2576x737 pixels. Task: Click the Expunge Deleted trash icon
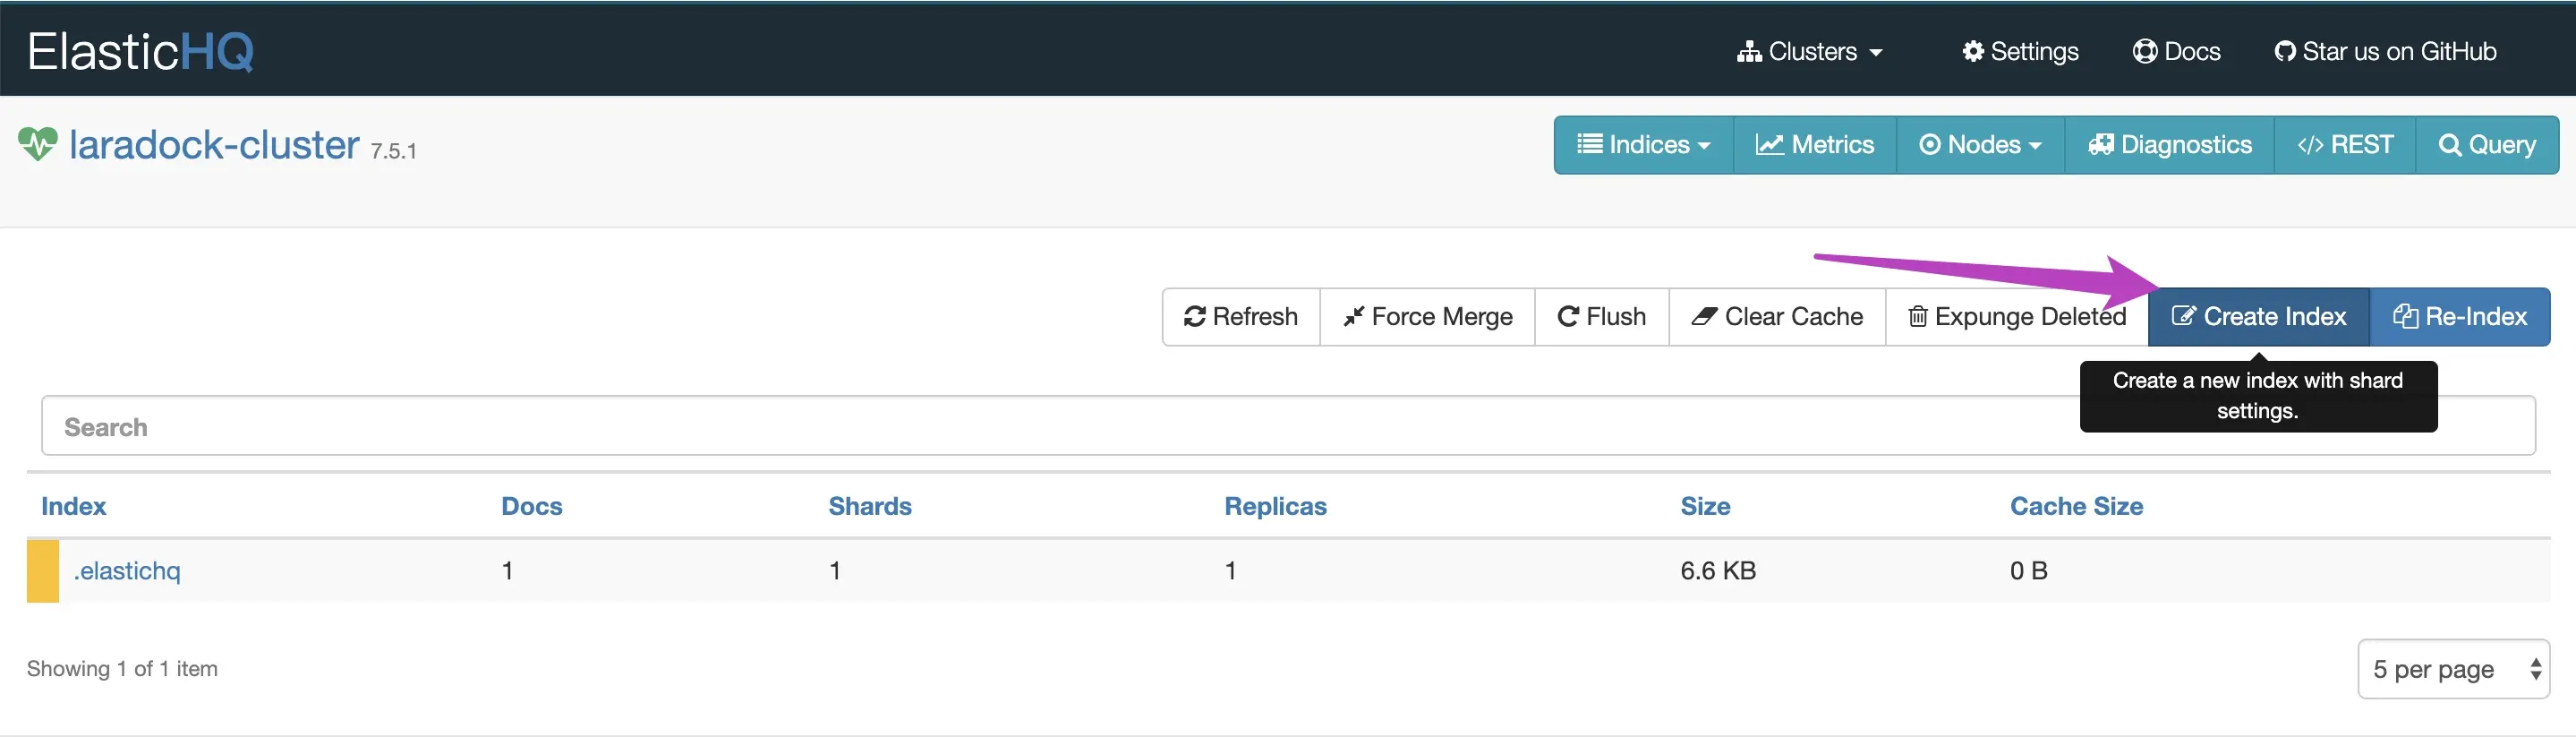point(1917,317)
